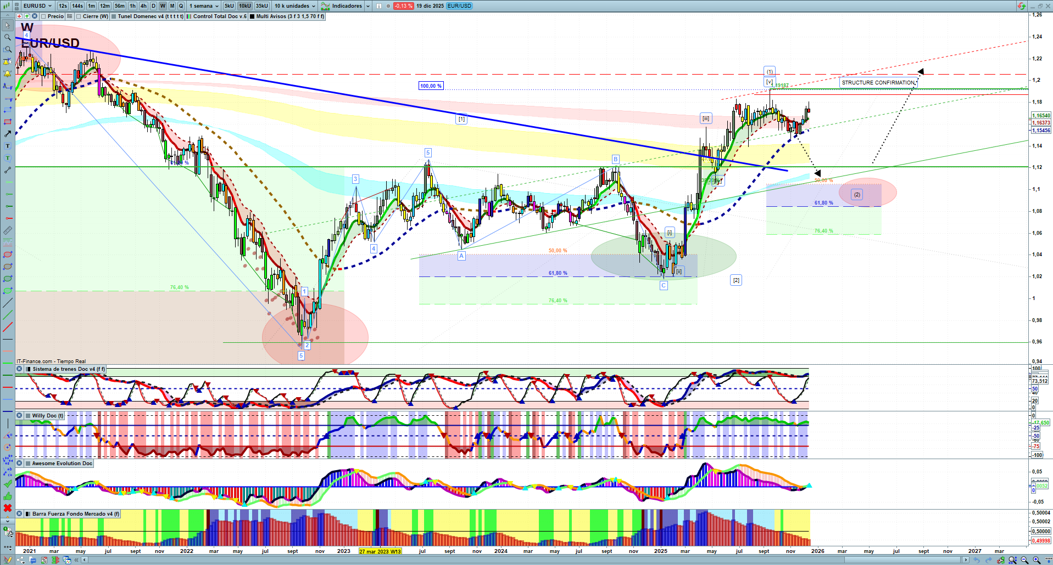Screen dimensions: 1053x565
Task: Open the price list icon next to Precio
Action: click(x=70, y=16)
